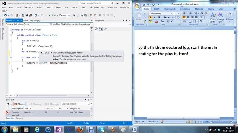Toggle Bold in Word ribbon
The image size is (238, 133).
[x=151, y=17]
